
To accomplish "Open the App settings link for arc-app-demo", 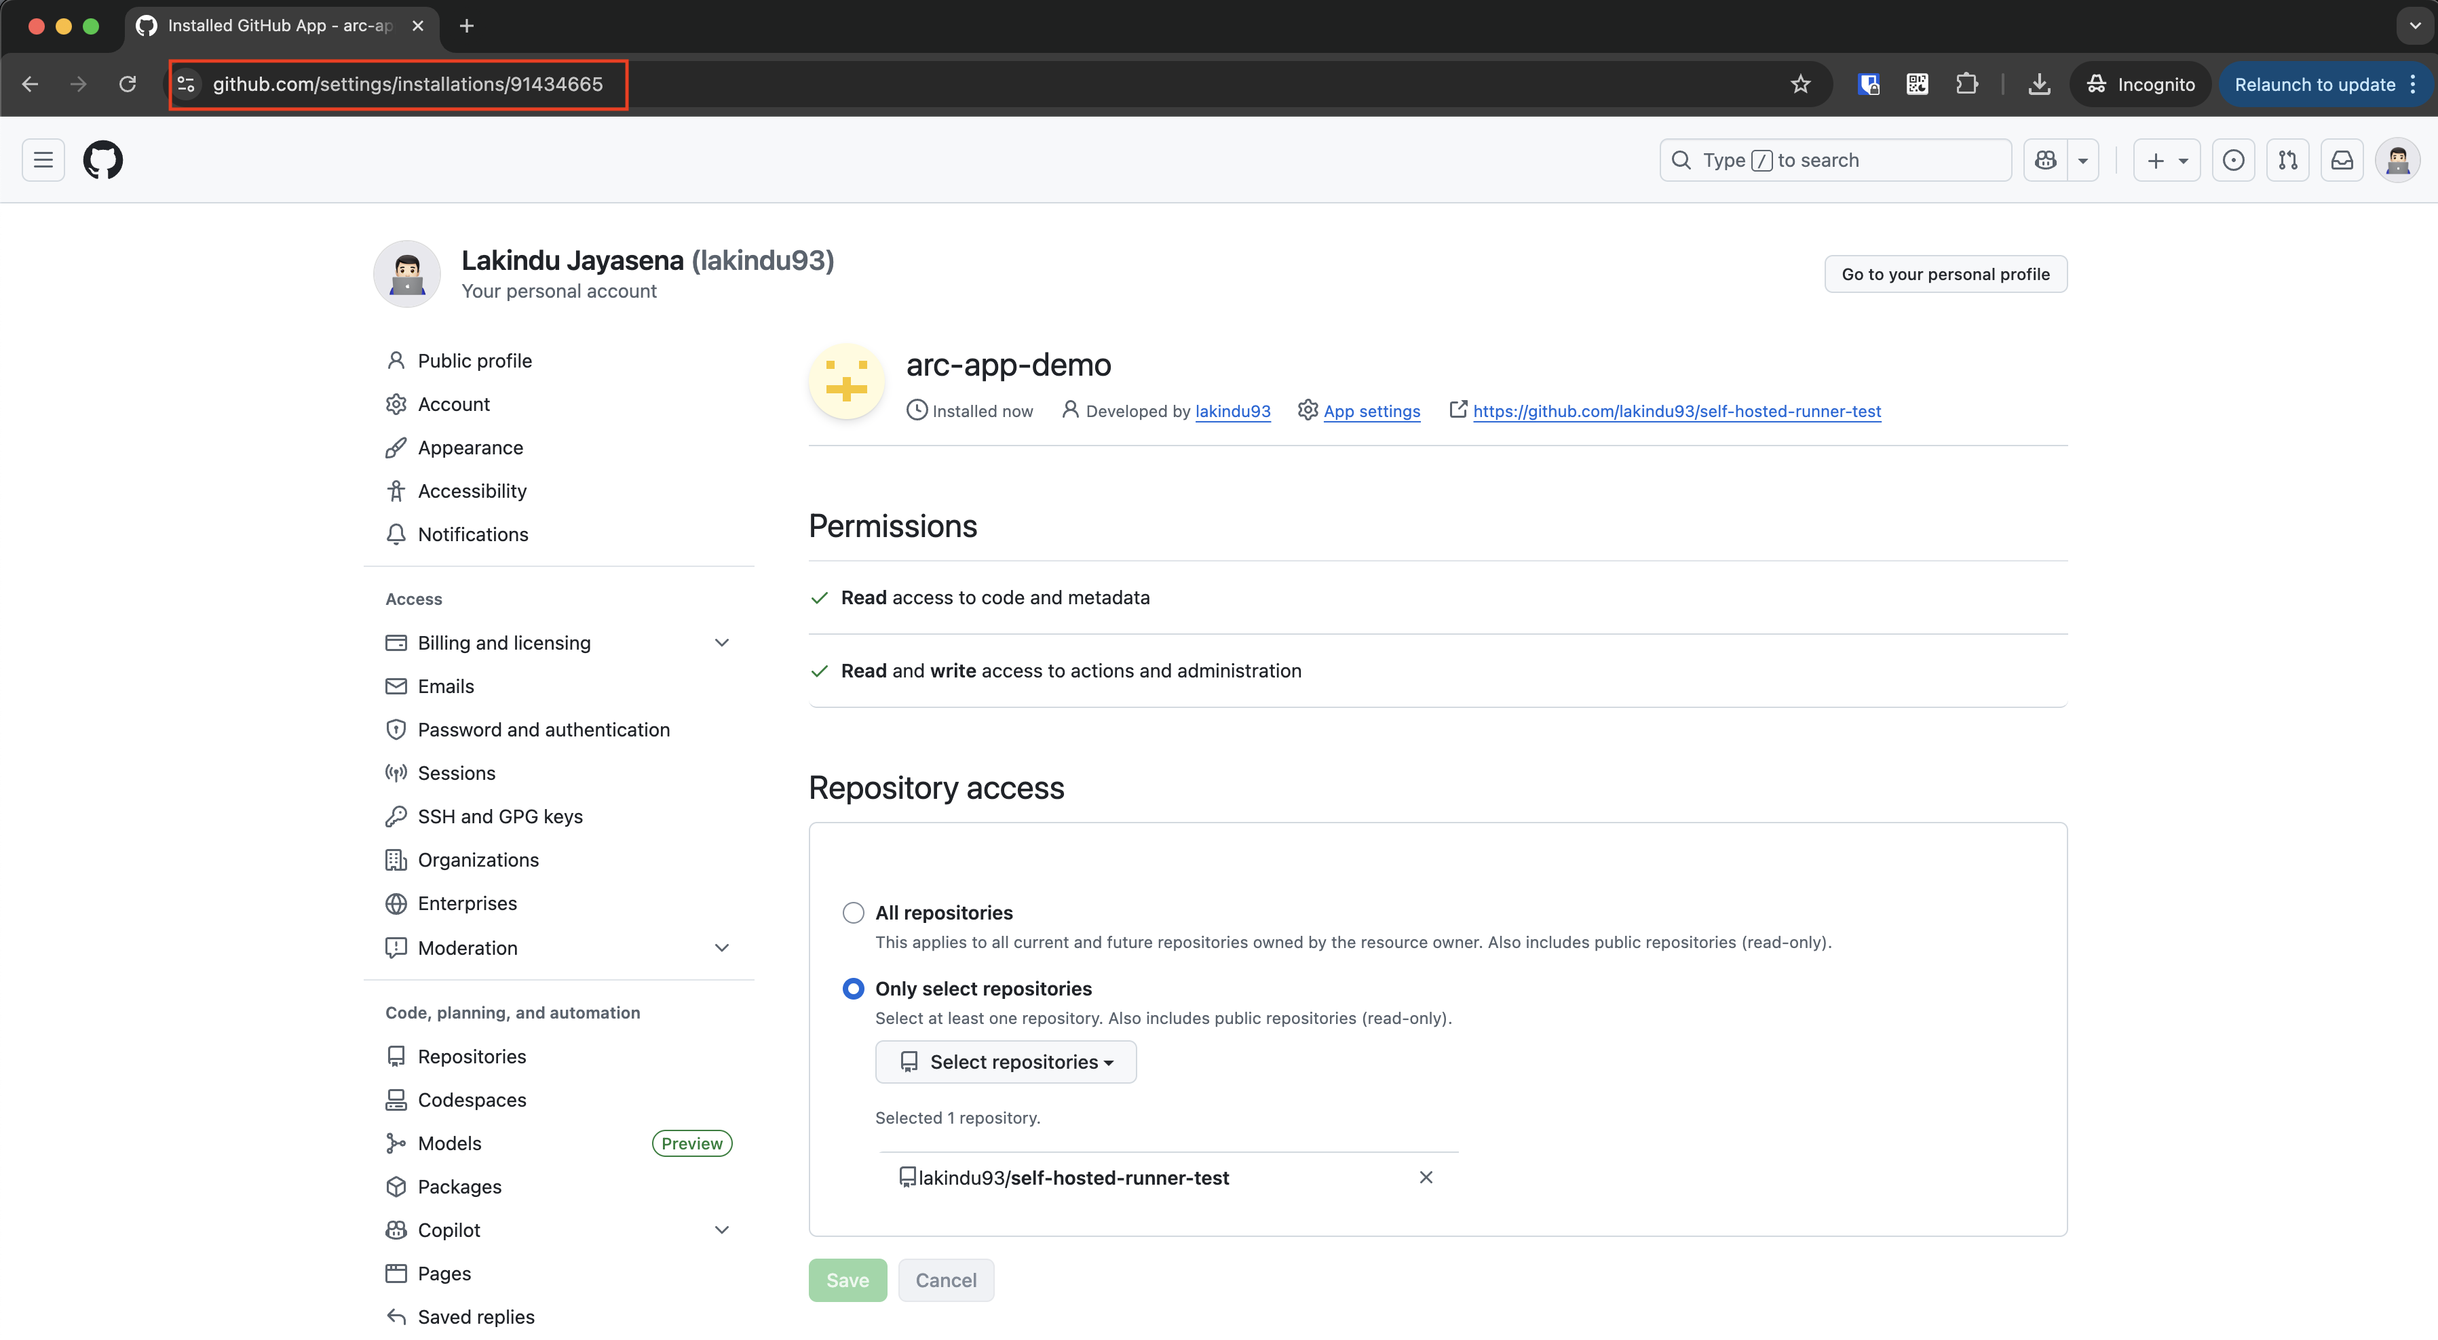I will pos(1372,410).
